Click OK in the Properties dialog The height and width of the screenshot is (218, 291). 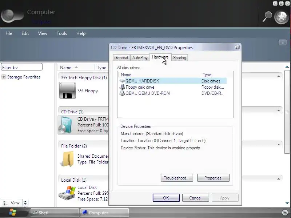(x=166, y=198)
